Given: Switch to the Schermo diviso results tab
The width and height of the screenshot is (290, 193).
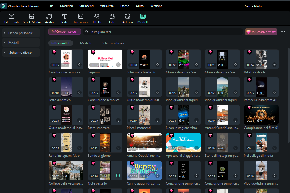Looking at the screenshot, I should 113,43.
